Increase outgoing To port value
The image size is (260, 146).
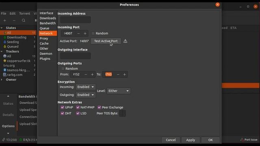tap(125, 75)
